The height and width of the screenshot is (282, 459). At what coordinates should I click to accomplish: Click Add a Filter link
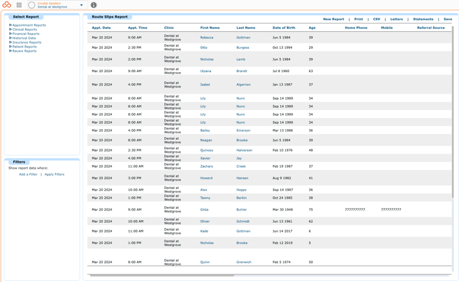(28, 174)
